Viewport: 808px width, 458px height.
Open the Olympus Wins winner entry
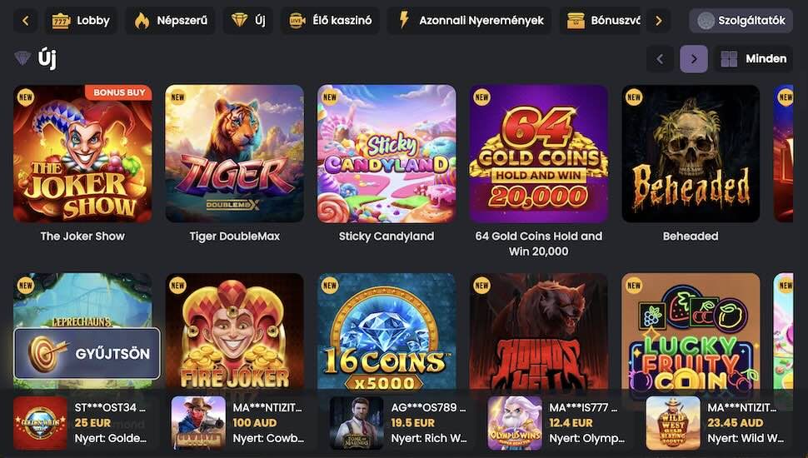[x=556, y=423]
